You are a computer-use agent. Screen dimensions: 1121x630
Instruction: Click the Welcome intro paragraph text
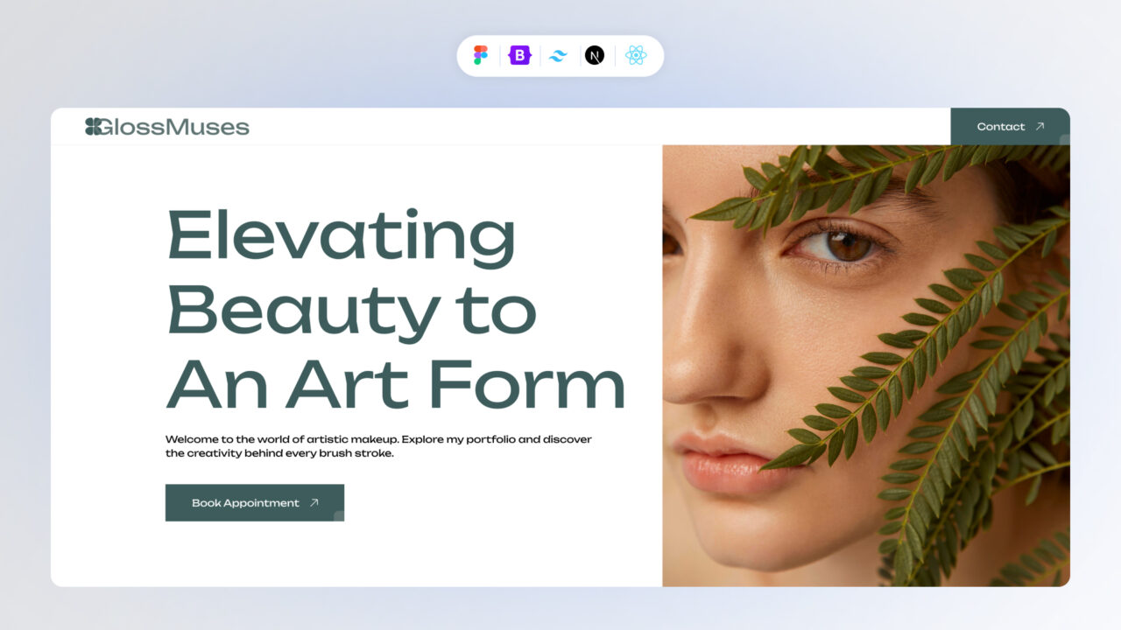(378, 446)
